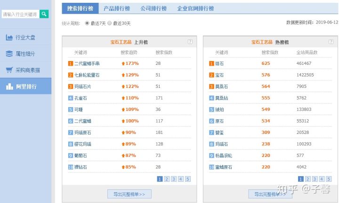The width and height of the screenshot is (339, 203).
Task: Click keyword 葡萄石
Action: point(81,156)
